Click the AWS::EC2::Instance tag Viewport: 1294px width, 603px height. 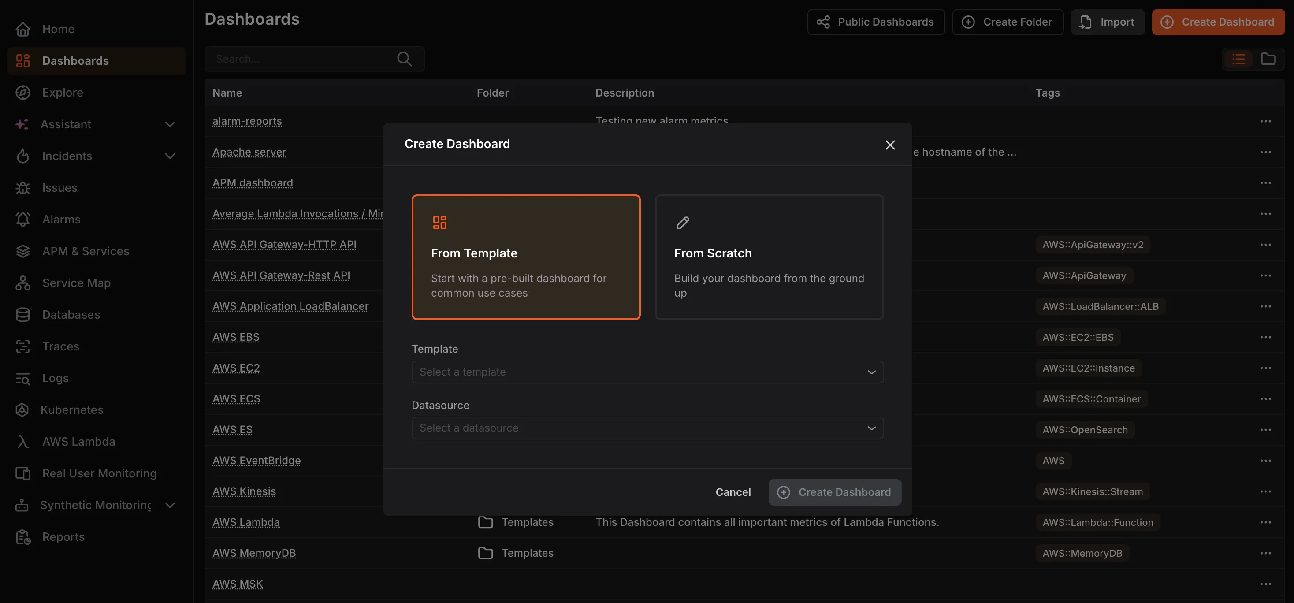[x=1089, y=368]
